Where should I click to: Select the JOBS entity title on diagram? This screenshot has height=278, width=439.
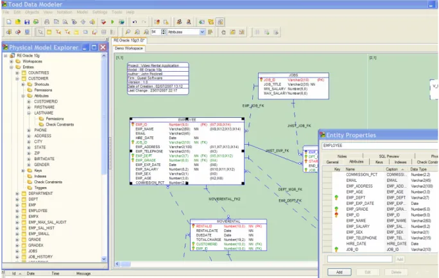click(293, 75)
